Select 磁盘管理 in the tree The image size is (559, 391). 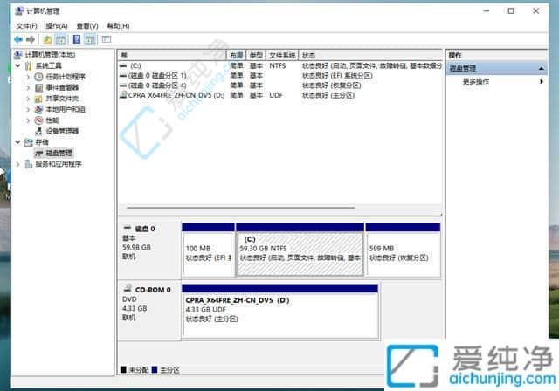point(59,153)
